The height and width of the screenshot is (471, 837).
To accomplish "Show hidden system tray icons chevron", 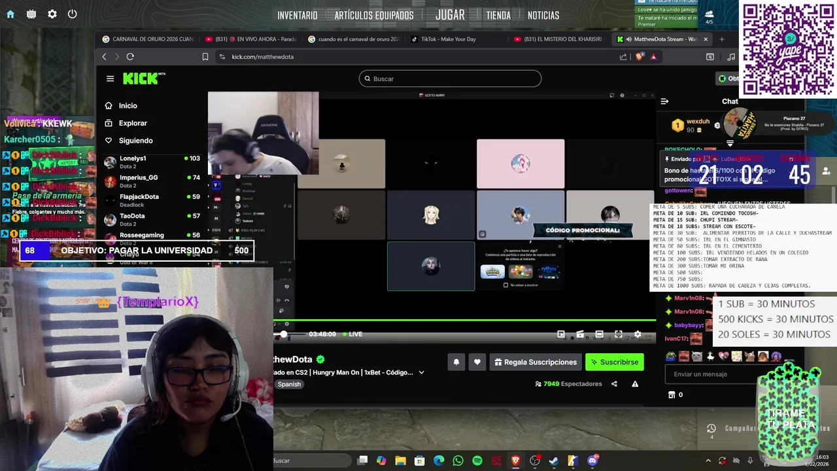I will [708, 461].
